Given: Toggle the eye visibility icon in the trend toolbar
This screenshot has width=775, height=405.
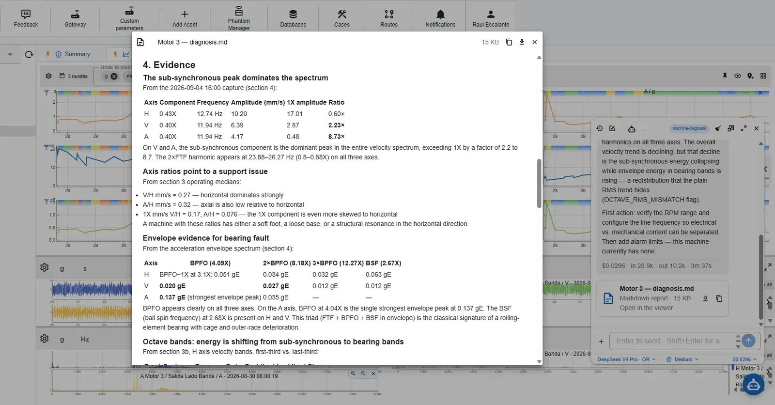Looking at the screenshot, I should click(737, 76).
